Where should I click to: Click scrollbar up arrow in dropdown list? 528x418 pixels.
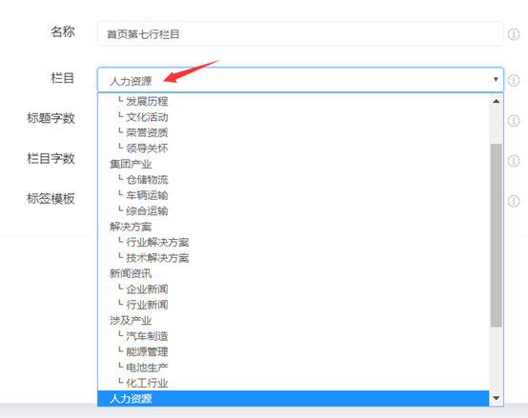point(496,101)
